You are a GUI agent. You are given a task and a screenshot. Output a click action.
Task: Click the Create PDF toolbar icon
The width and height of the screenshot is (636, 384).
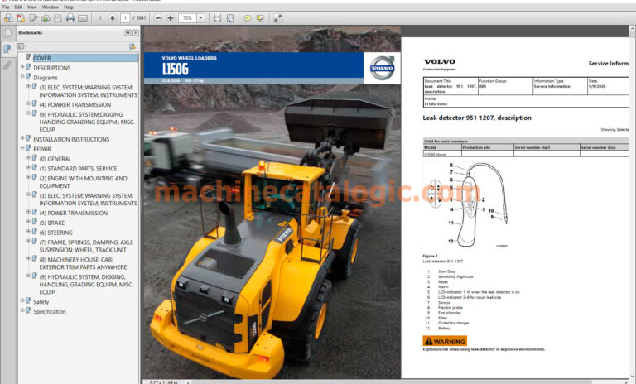coord(7,18)
